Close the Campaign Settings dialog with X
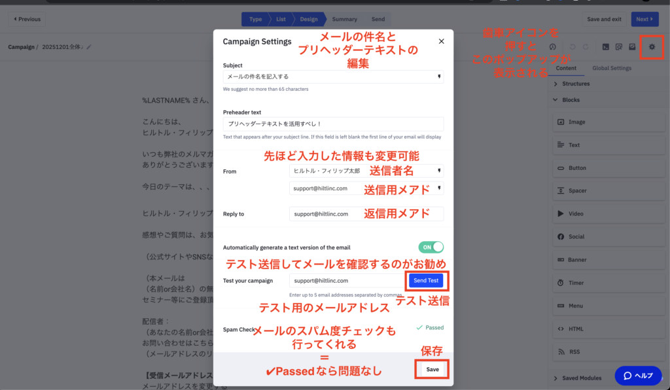670x390 pixels. pyautogui.click(x=442, y=41)
